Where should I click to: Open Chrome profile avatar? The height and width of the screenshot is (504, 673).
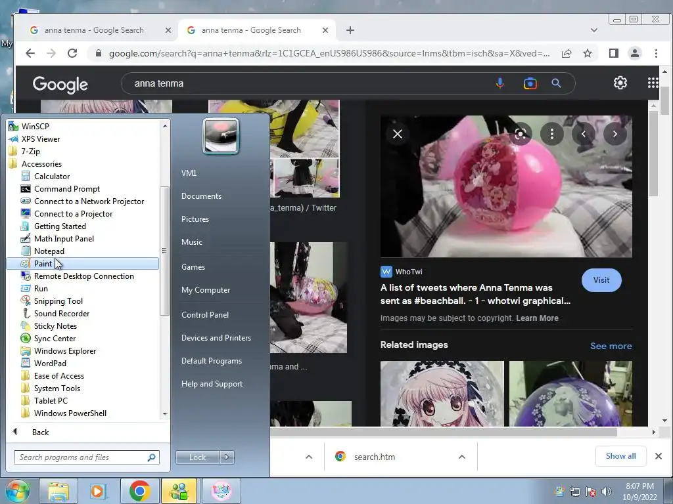point(634,53)
